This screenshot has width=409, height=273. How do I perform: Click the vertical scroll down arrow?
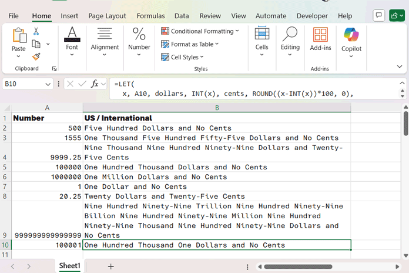tap(405, 255)
